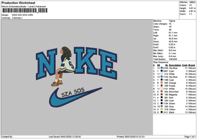Viewport: 197px width, 139px height.
Task: Select stitch count "5765" in row 1
Action: pos(165,68)
